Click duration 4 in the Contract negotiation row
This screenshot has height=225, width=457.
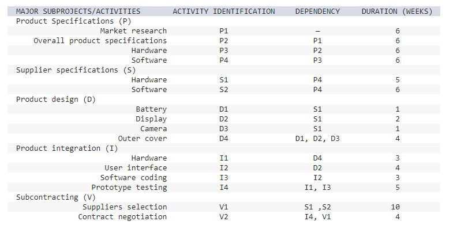(398, 216)
